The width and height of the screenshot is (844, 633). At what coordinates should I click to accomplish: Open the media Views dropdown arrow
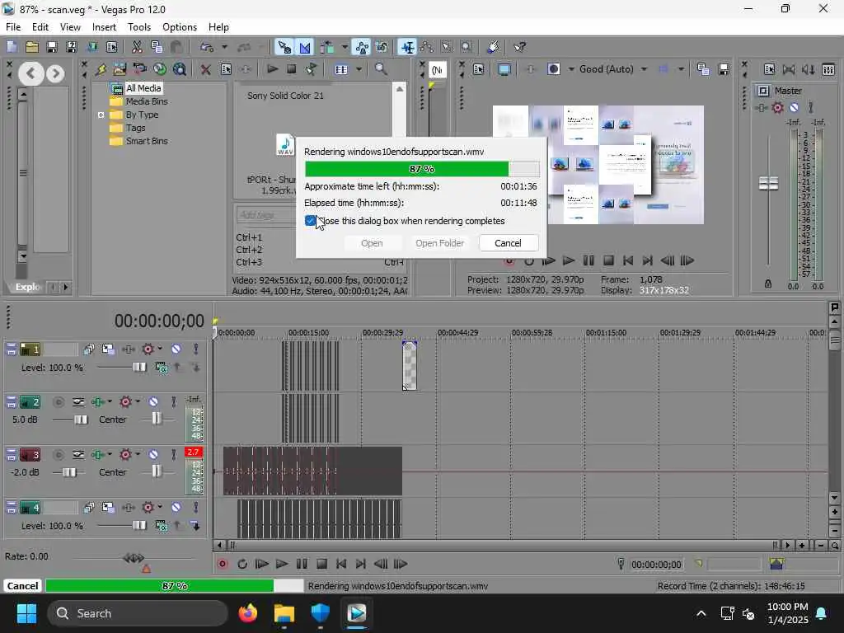click(x=359, y=69)
